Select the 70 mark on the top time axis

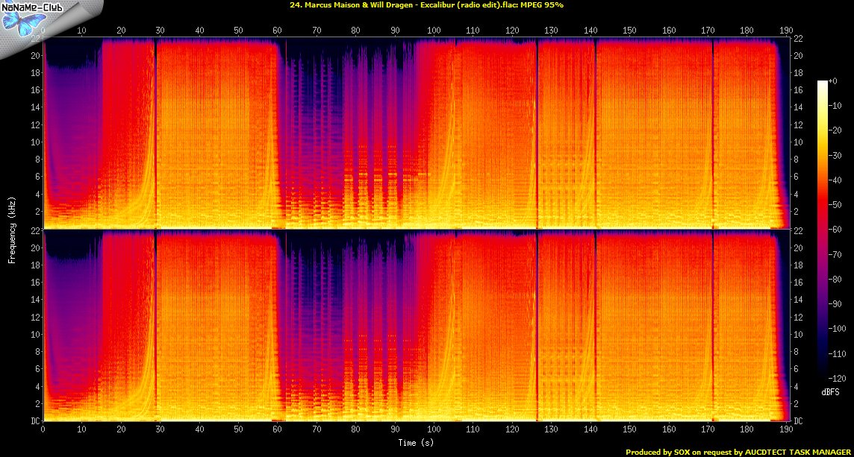click(x=317, y=31)
